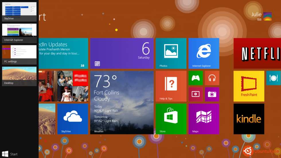Open the Food & Drink tile

273,78
